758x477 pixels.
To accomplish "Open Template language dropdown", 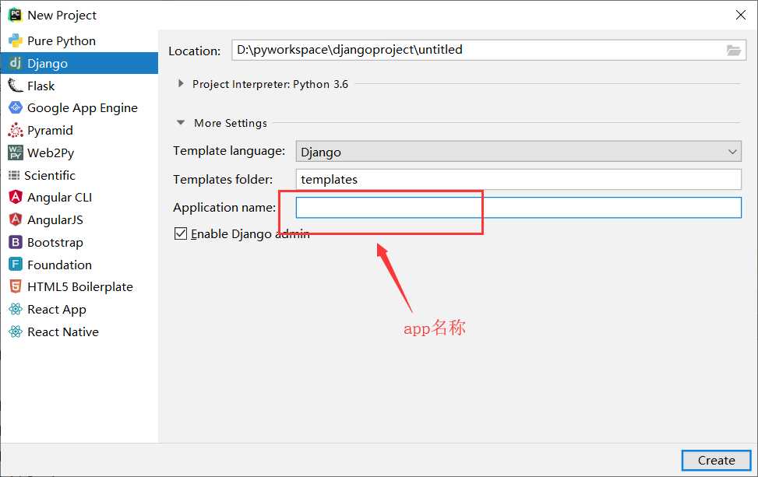I will click(518, 152).
